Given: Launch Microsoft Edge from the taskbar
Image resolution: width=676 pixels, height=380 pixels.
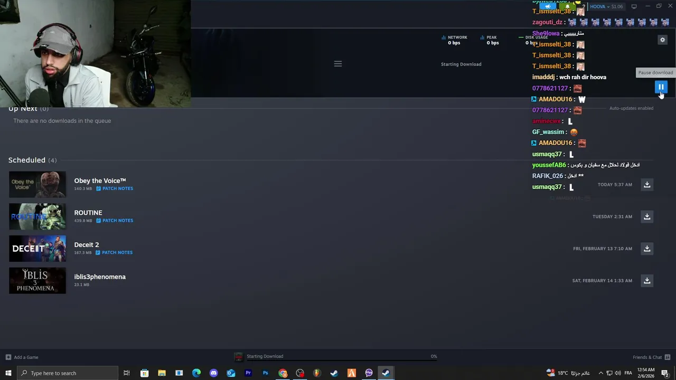Looking at the screenshot, I should [196, 373].
